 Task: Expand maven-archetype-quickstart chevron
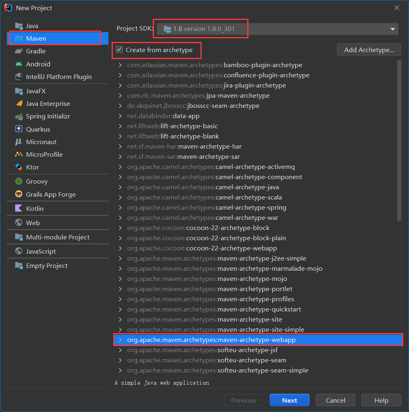point(120,309)
